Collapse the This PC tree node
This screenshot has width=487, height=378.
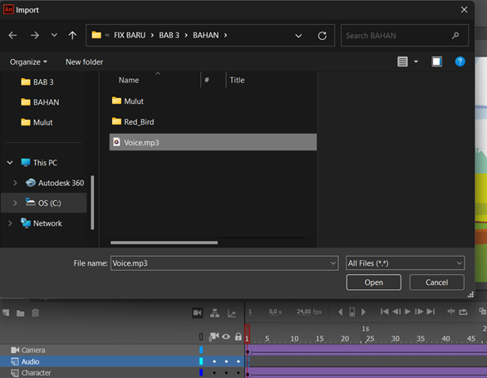tap(10, 163)
